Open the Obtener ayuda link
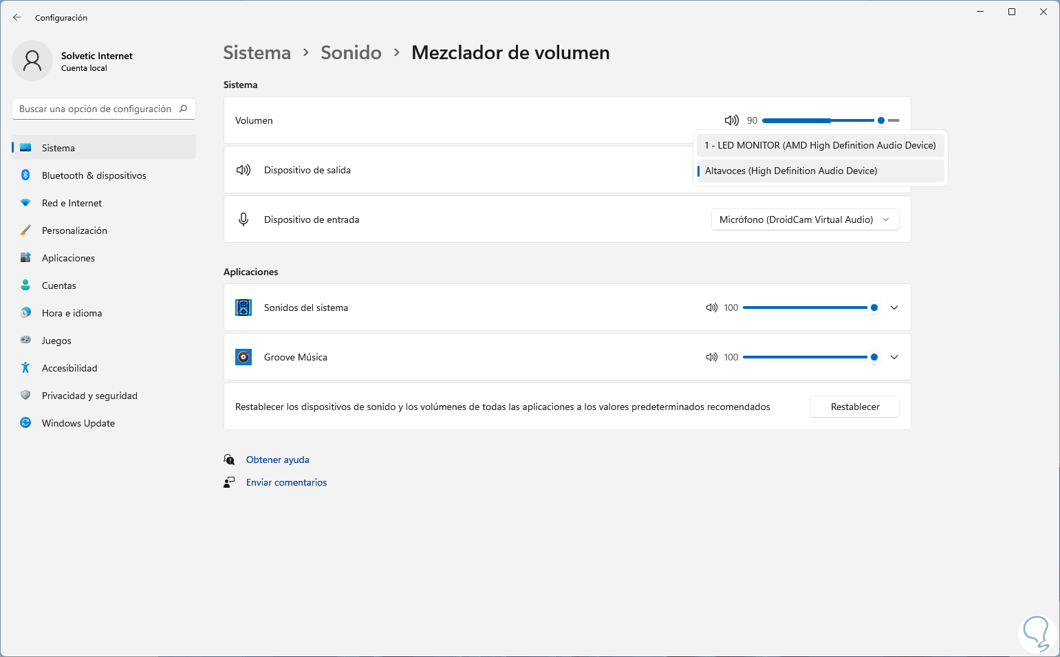The width and height of the screenshot is (1060, 657). [277, 460]
